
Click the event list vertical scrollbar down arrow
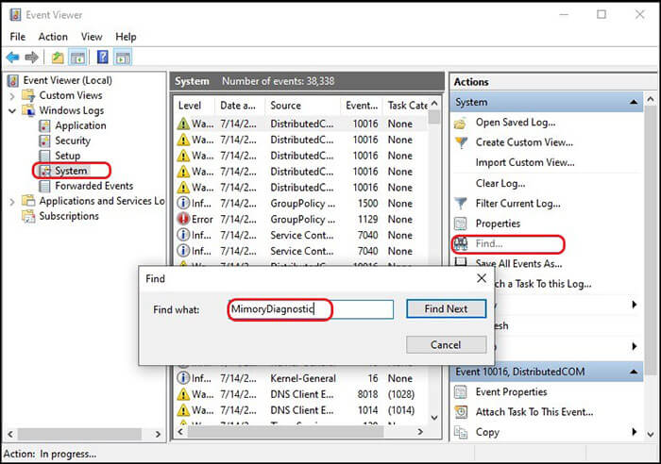point(434,418)
